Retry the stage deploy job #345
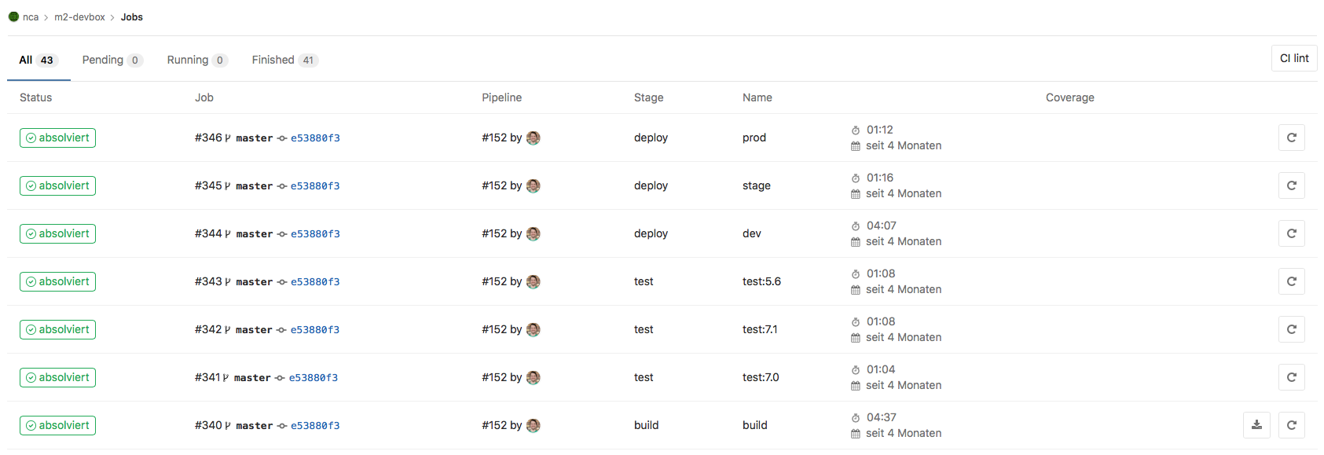The height and width of the screenshot is (455, 1324). pyautogui.click(x=1291, y=185)
